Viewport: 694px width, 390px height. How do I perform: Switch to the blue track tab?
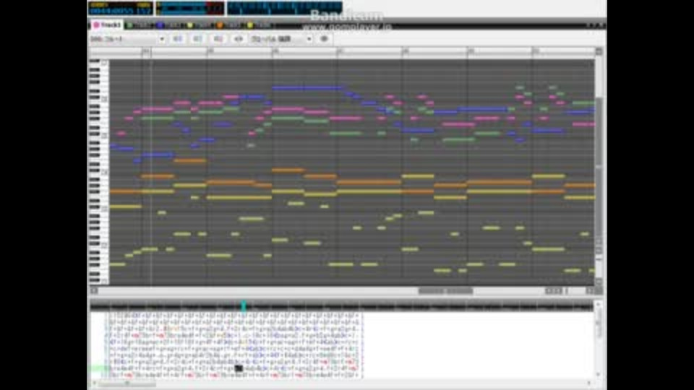point(169,26)
